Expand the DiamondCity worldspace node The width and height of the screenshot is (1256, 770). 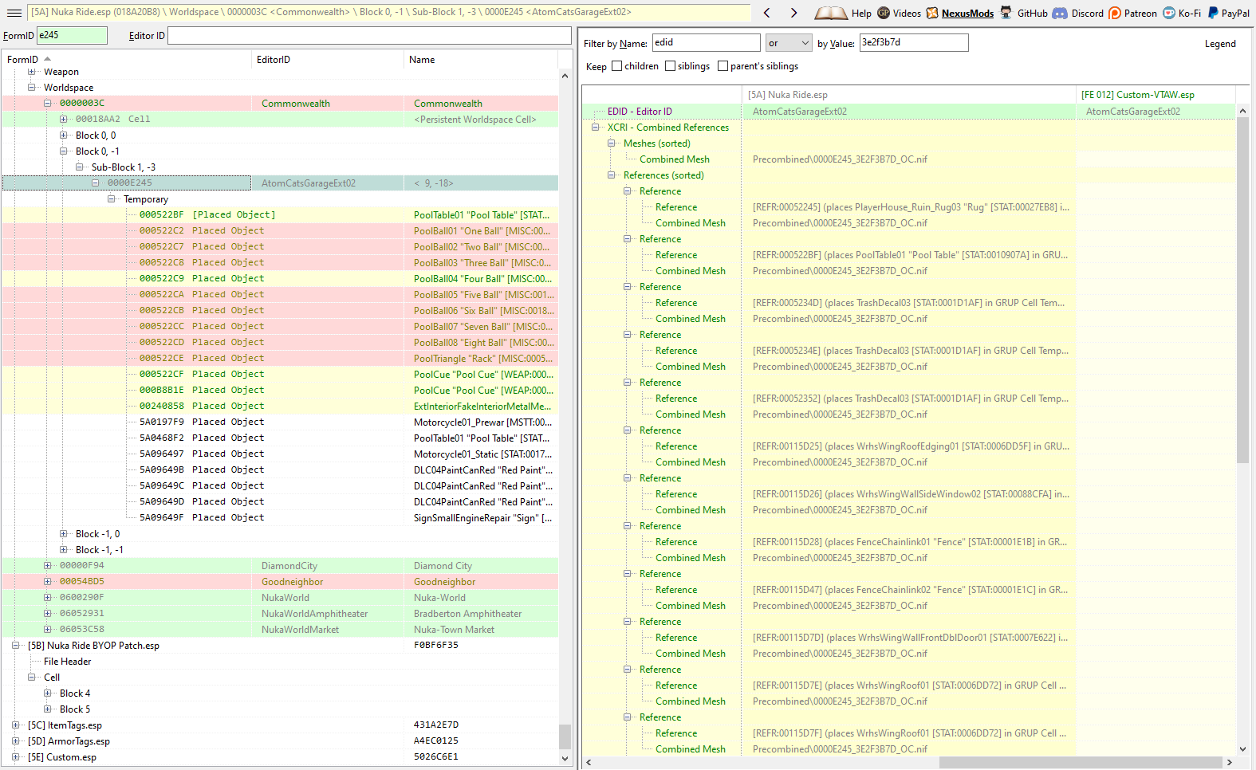pyautogui.click(x=47, y=566)
